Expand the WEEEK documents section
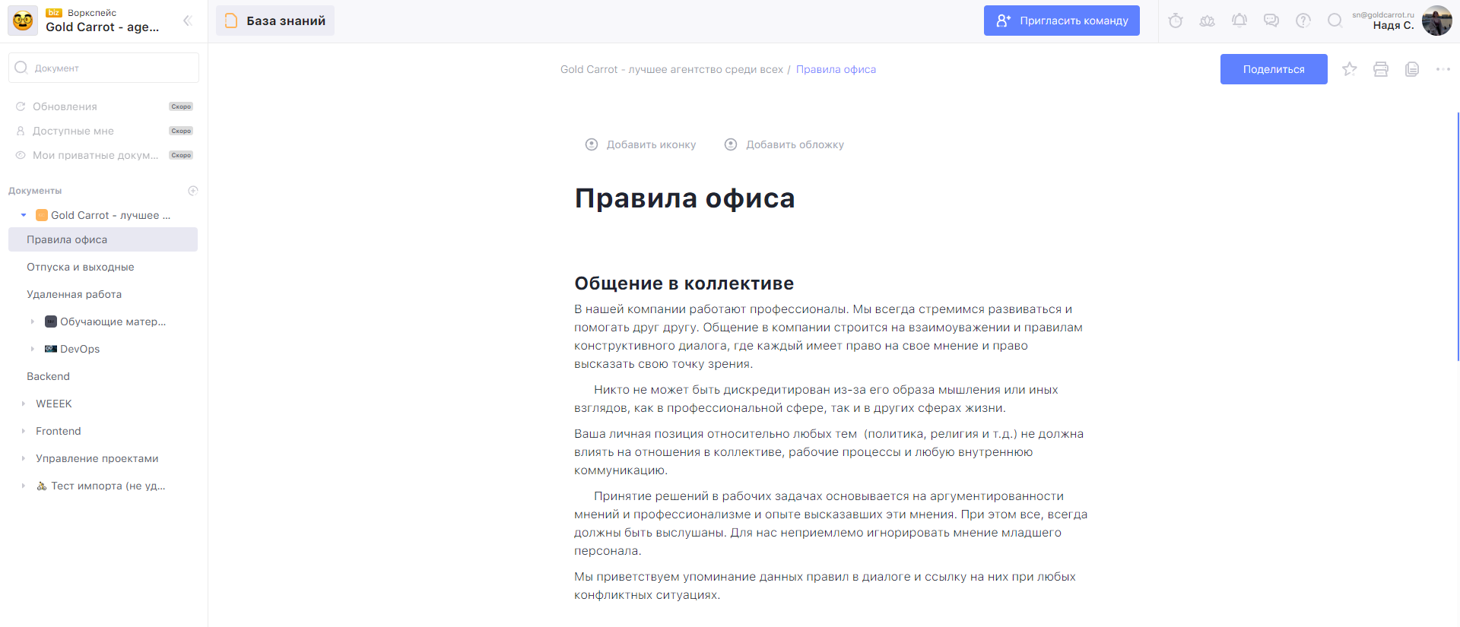1460x627 pixels. [x=24, y=404]
